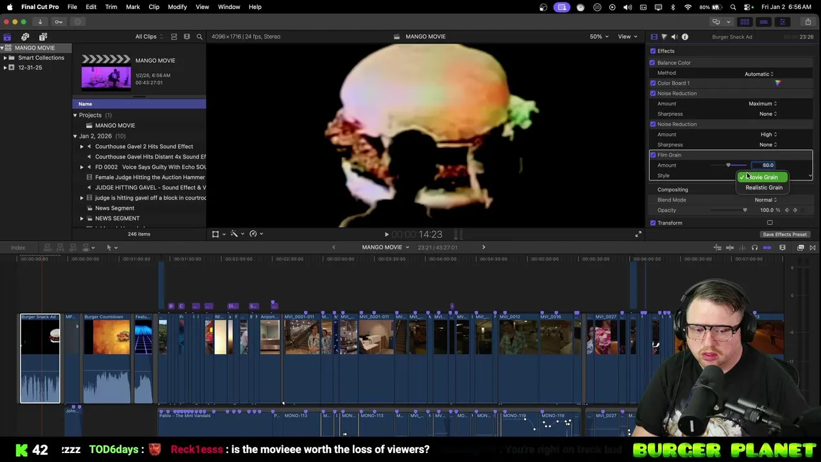821x462 pixels.
Task: Open the Trim menu
Action: click(x=111, y=7)
